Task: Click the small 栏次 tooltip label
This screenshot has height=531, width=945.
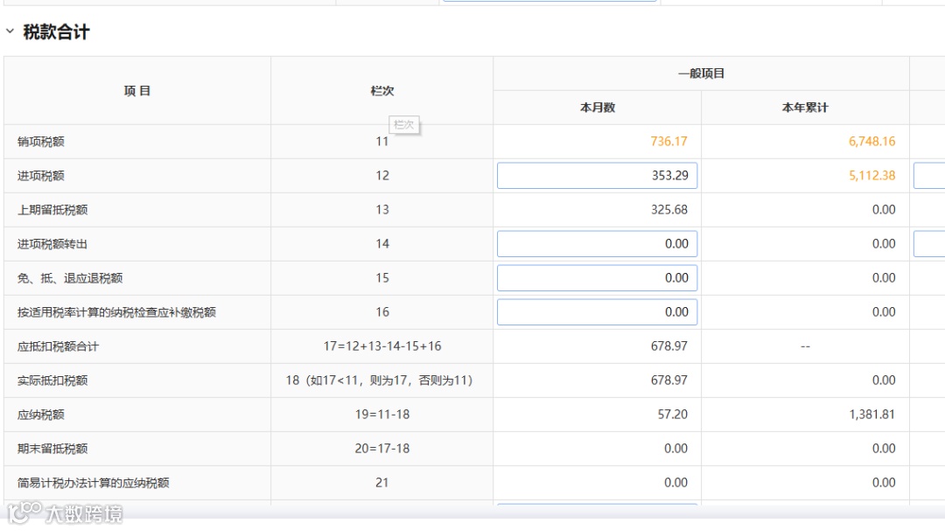Action: [x=403, y=125]
